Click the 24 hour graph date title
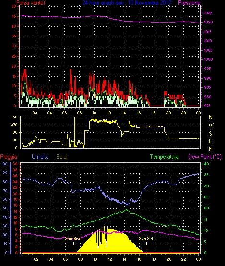225x266 pixels. 127,2
